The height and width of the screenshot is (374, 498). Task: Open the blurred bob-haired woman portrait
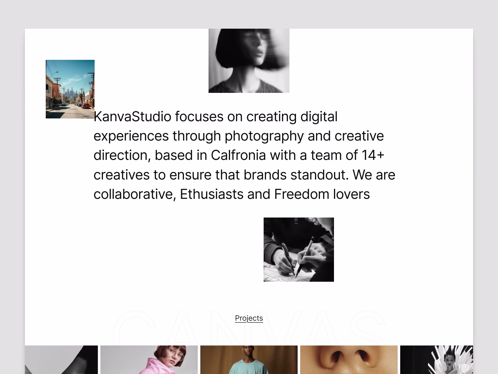click(249, 61)
